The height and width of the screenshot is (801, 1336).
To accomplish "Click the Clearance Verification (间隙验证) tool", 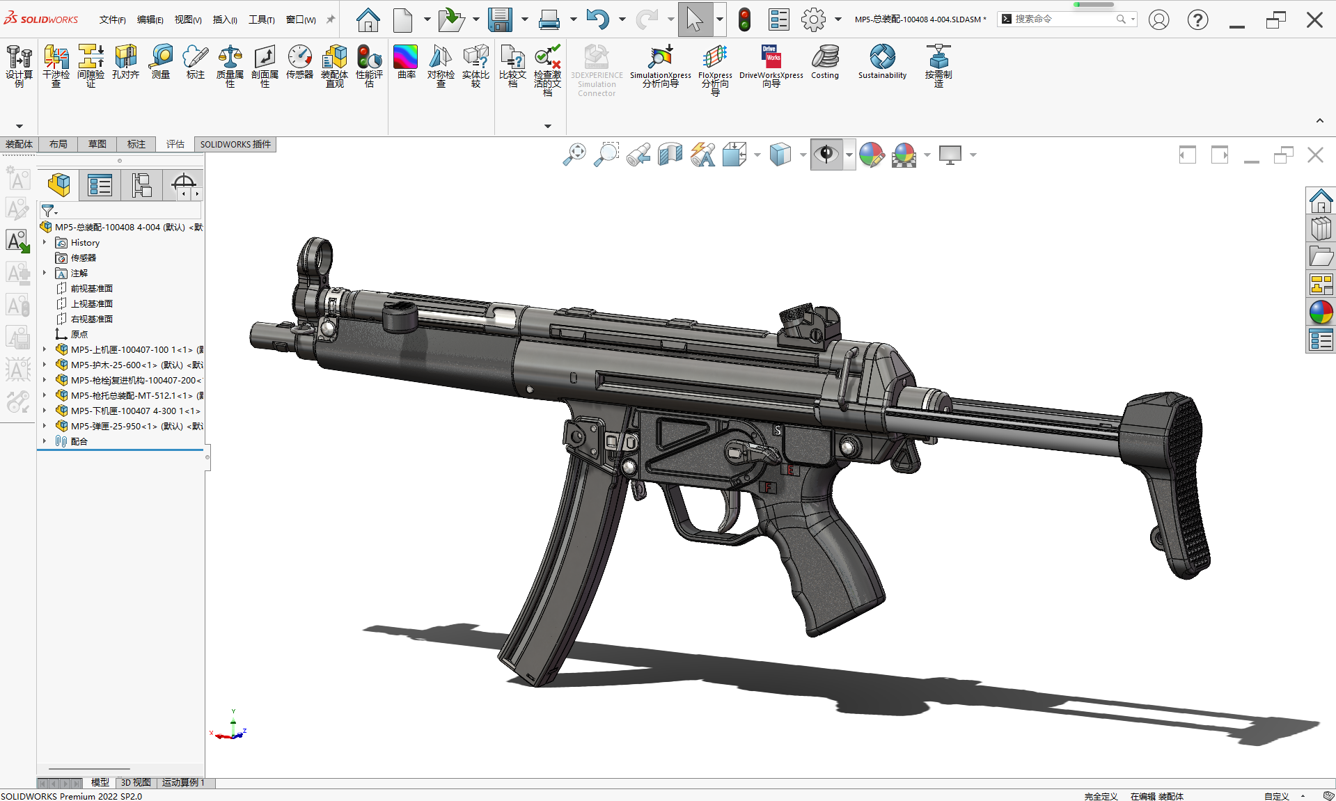I will coord(91,66).
